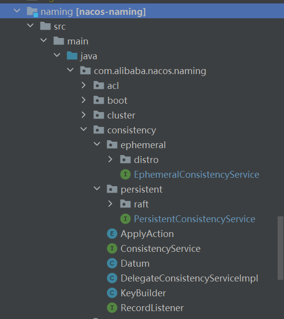Click the ApplyAction enum icon

112,234
